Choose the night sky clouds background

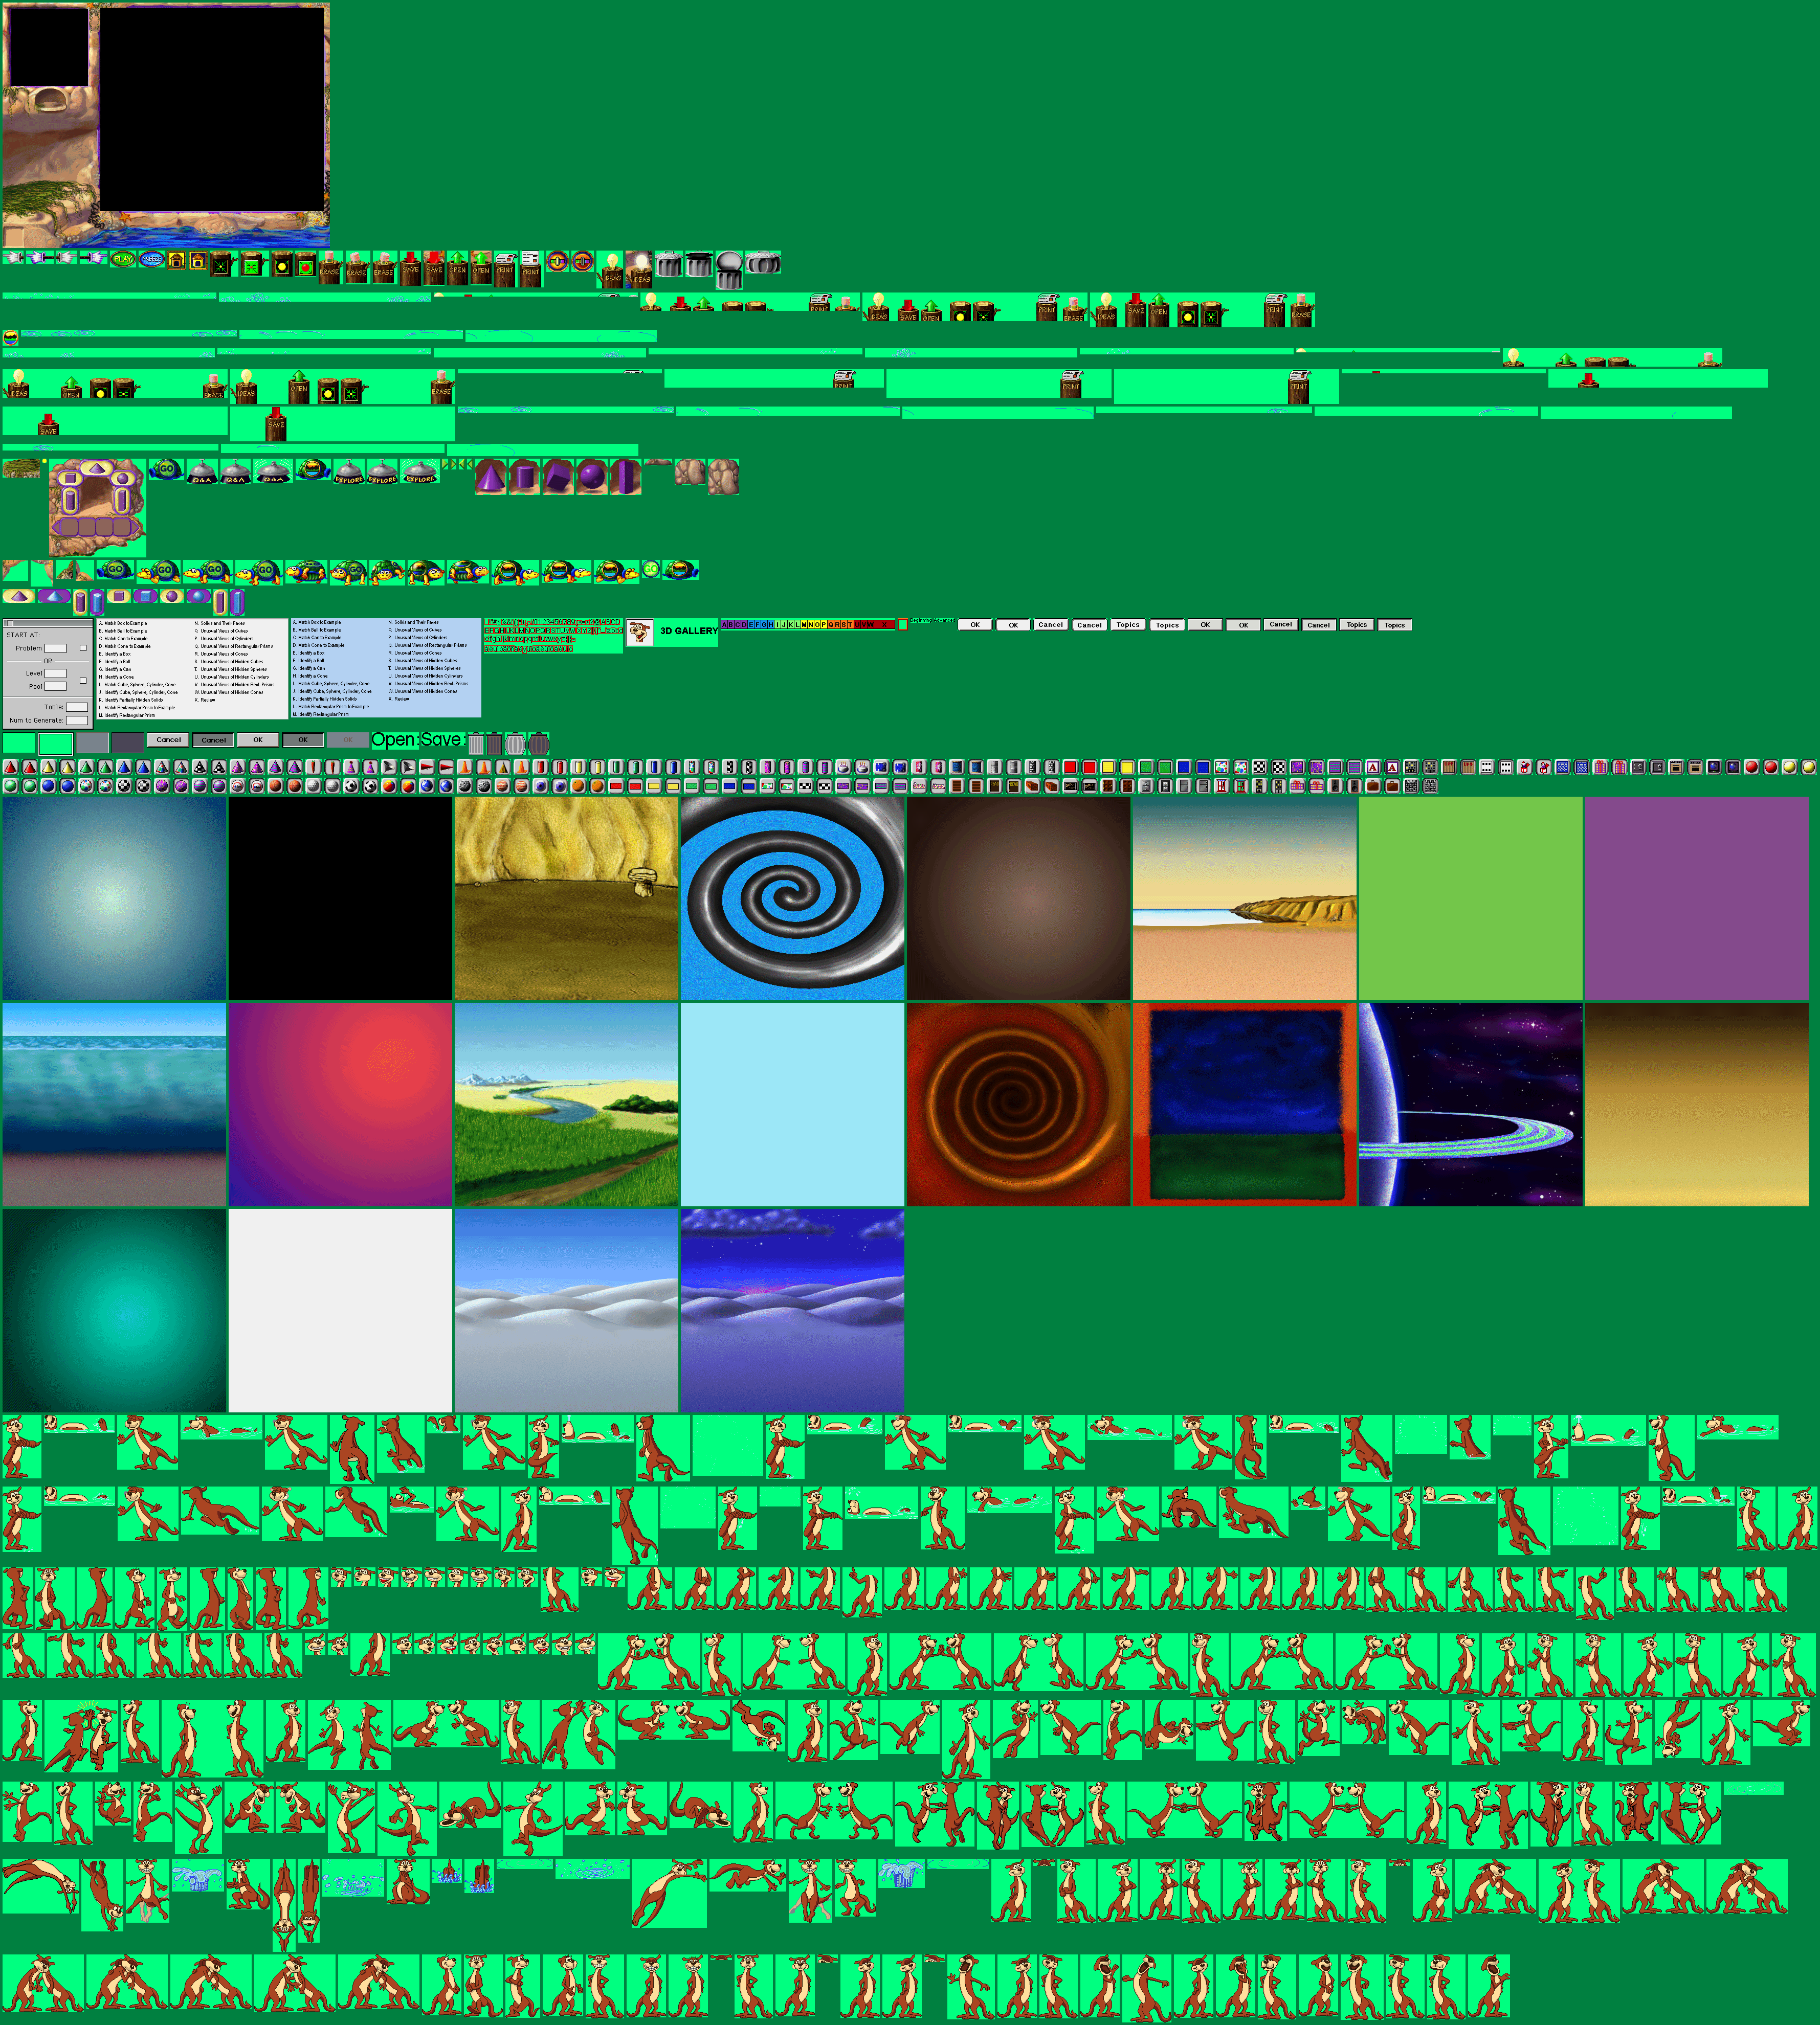(x=793, y=1310)
